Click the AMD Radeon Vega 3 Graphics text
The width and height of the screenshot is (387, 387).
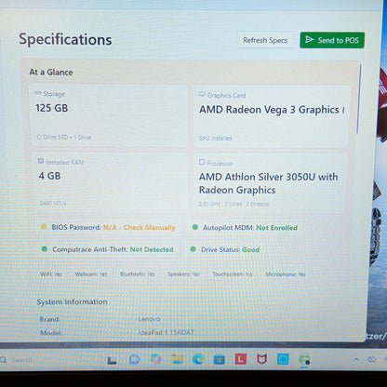click(272, 110)
